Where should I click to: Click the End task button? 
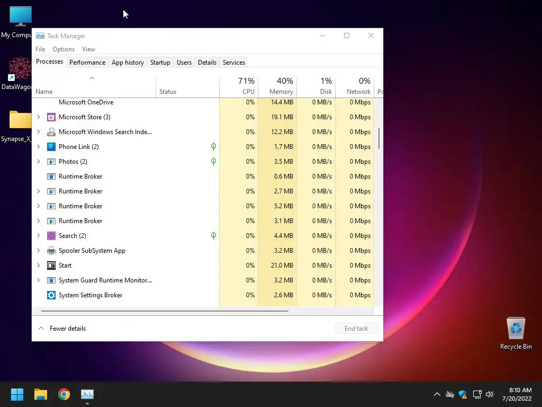356,329
